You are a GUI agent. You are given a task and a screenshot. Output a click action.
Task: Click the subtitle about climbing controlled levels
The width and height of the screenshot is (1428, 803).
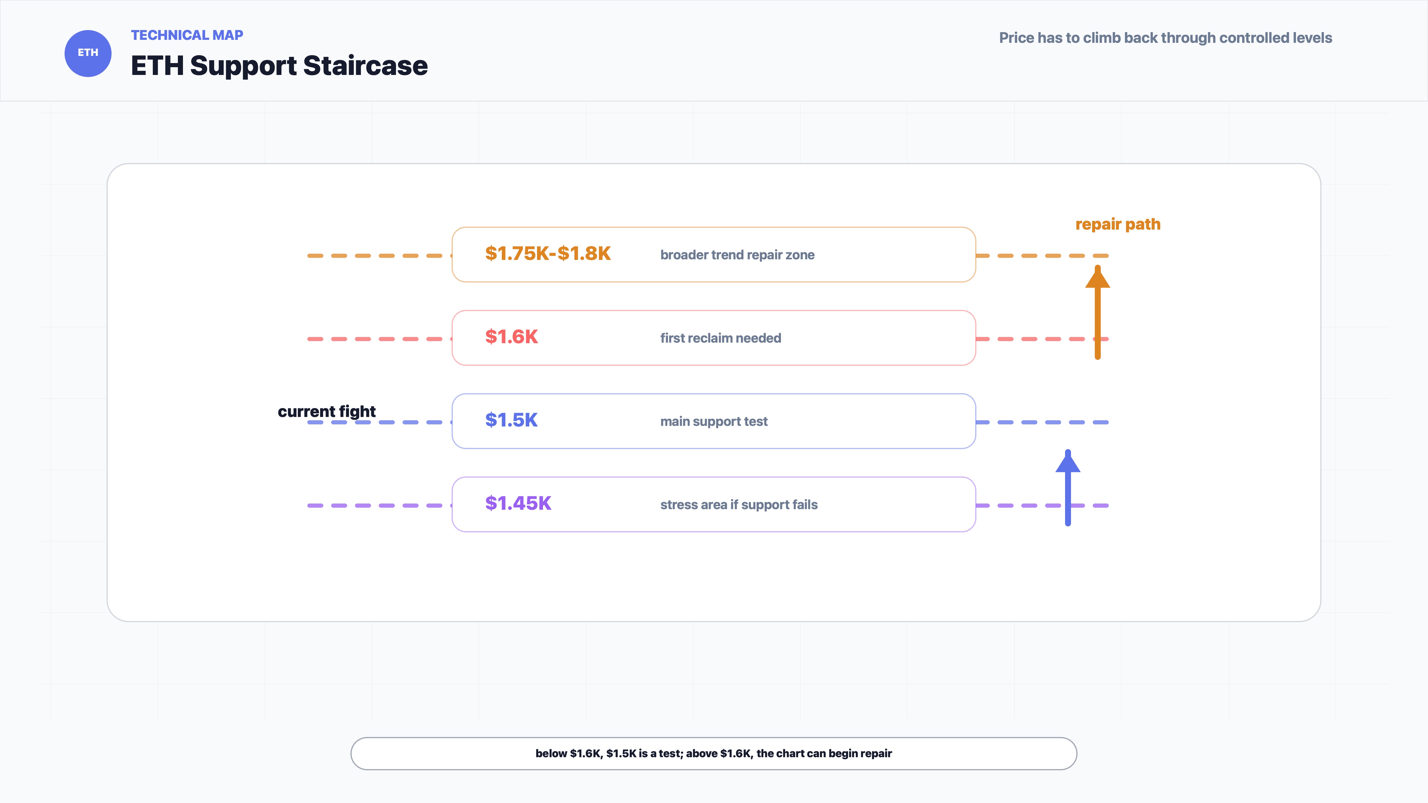[1165, 38]
